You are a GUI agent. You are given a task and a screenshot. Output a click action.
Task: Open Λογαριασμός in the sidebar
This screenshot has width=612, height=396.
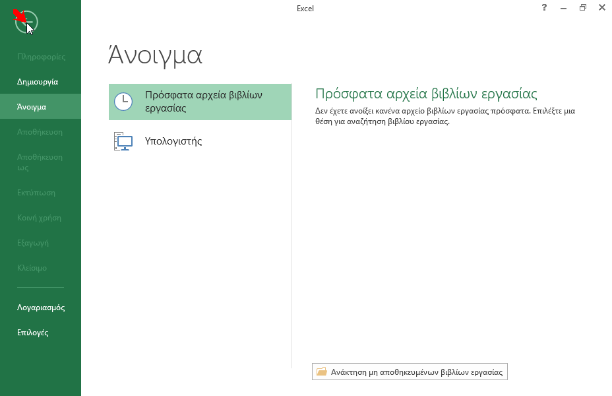[x=41, y=308]
